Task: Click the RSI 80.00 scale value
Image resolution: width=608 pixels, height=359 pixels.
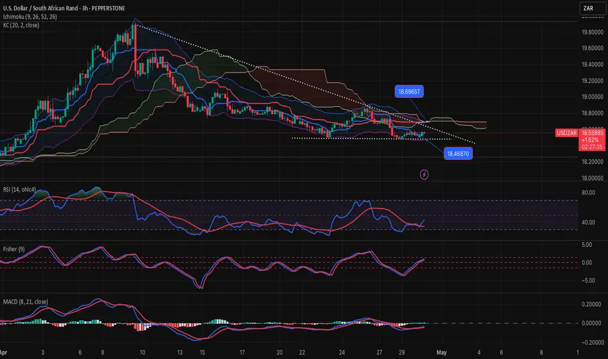Action: tap(589, 193)
